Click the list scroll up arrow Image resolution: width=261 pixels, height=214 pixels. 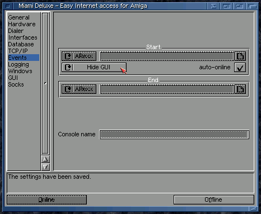(45, 159)
